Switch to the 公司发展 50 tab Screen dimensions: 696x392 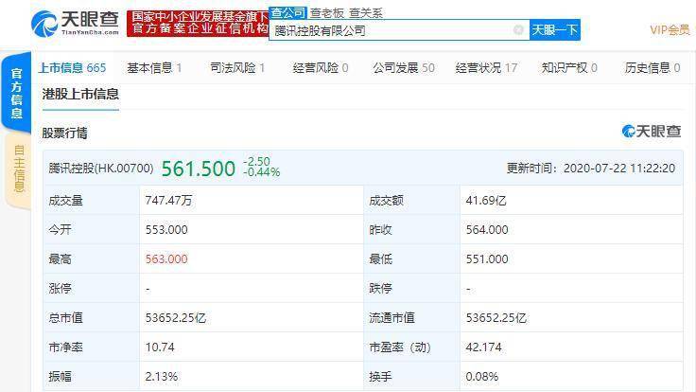tap(404, 67)
